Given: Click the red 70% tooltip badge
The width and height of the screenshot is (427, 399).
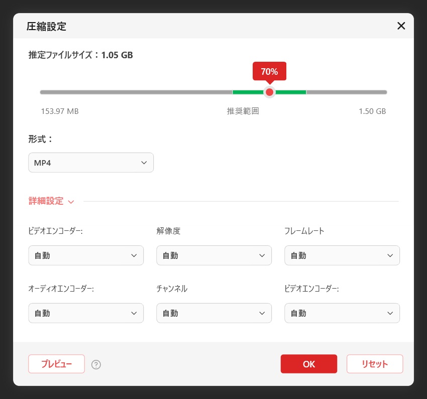Looking at the screenshot, I should point(269,71).
